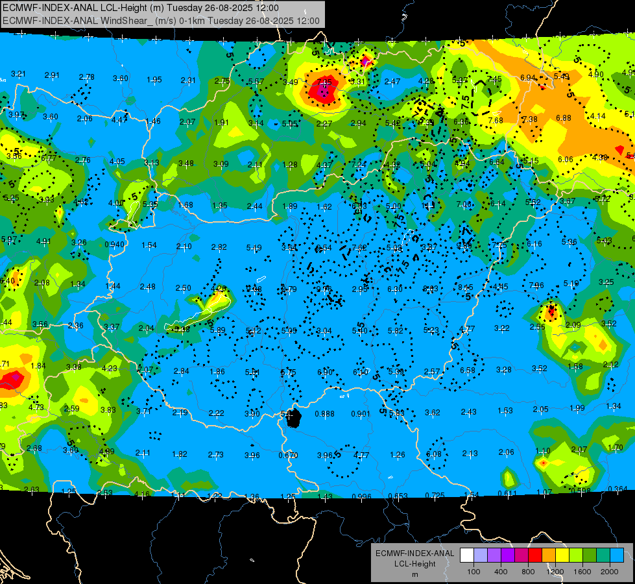Screen dimensions: 635x584
Task: Click the wind shear value 5.89
Action: point(217,330)
